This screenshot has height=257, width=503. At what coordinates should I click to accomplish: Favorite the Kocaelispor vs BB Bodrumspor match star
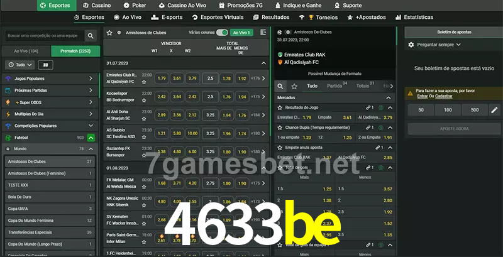tap(144, 101)
